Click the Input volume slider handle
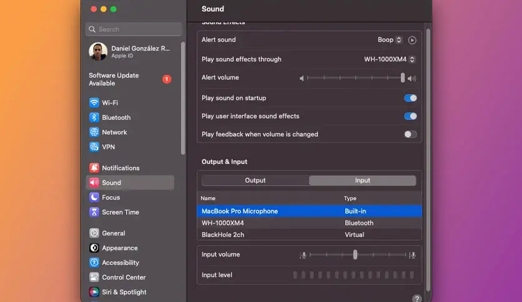 [x=355, y=255]
